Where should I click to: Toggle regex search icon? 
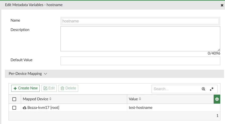click(212, 89)
